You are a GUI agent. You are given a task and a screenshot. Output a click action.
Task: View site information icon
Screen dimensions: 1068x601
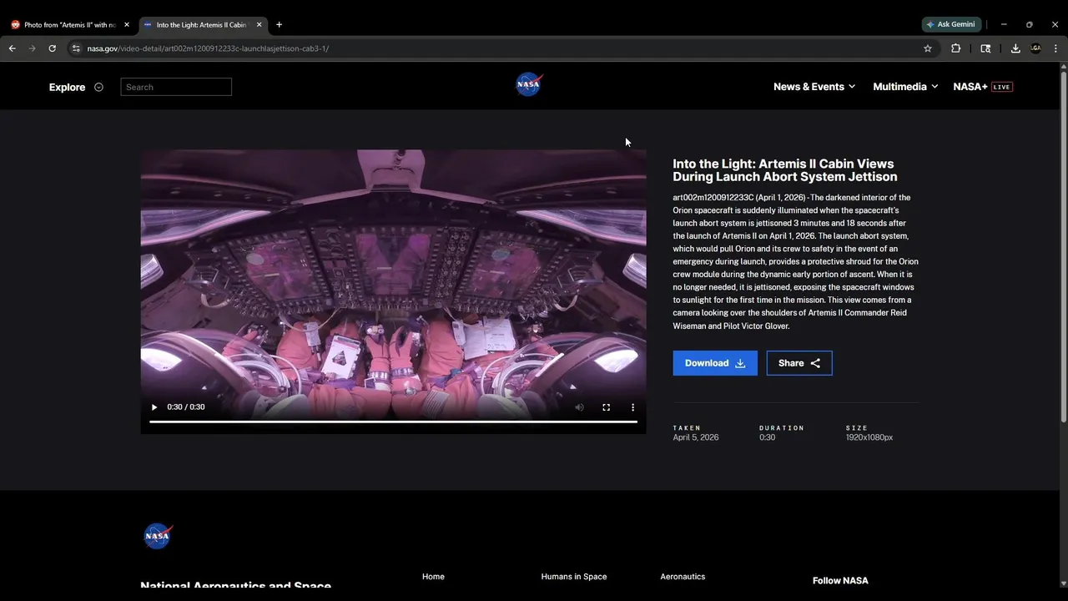[76, 48]
